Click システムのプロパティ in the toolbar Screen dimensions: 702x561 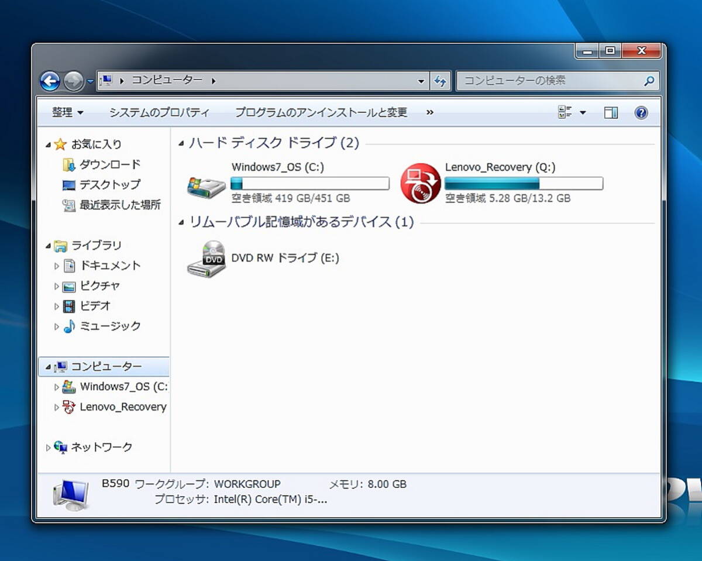click(159, 112)
